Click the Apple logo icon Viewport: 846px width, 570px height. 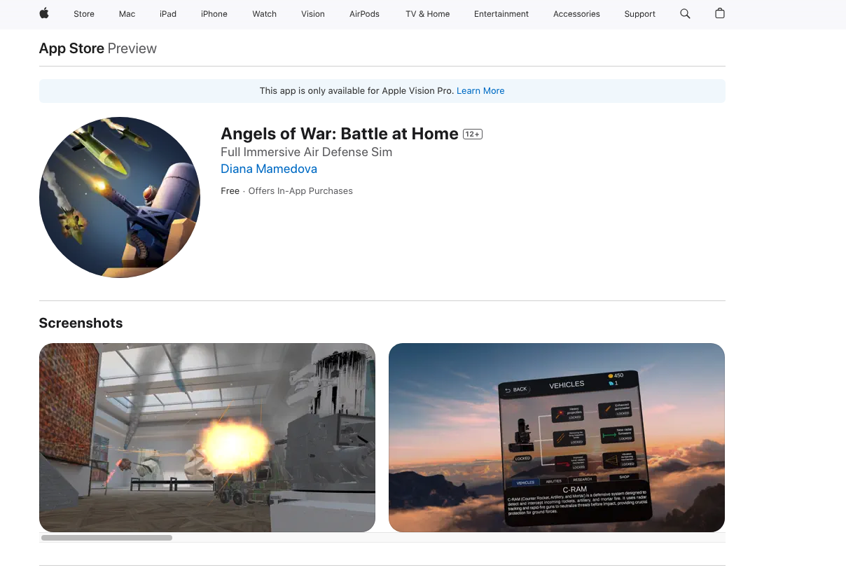pos(44,13)
